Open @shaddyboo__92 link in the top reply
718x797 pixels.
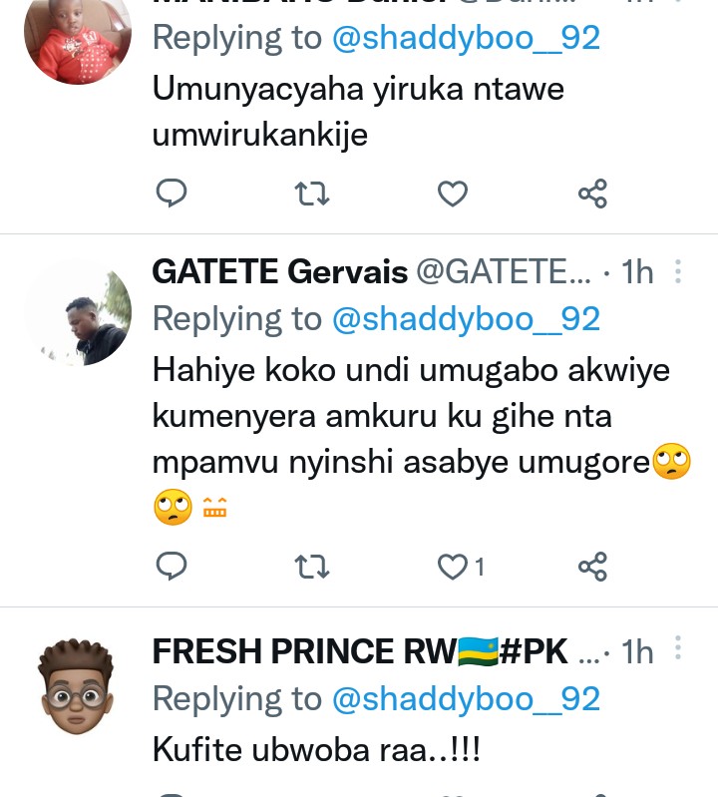466,38
